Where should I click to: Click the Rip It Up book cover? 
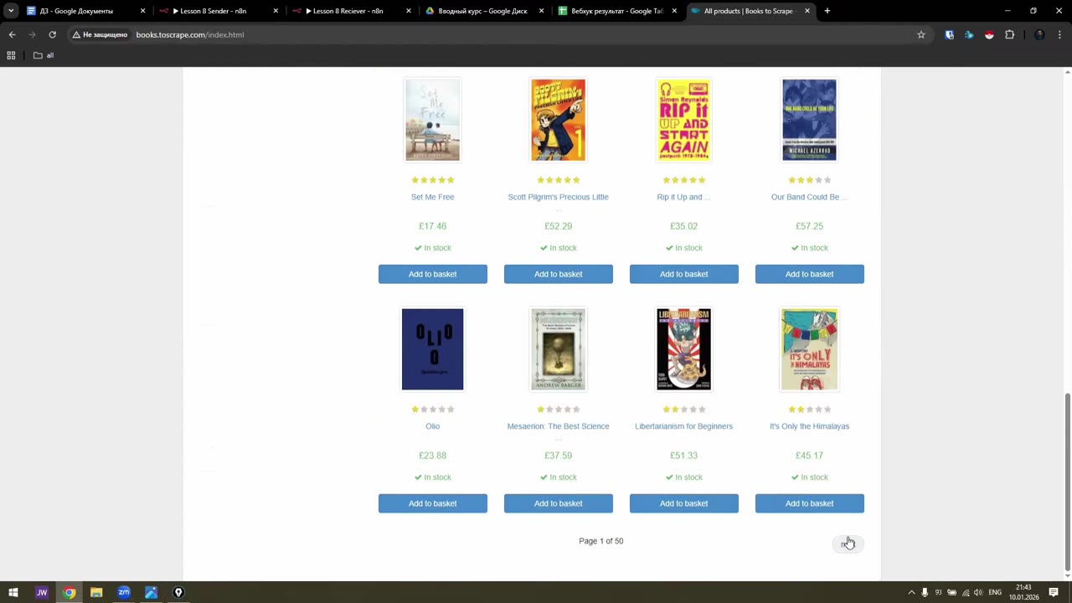pos(683,120)
